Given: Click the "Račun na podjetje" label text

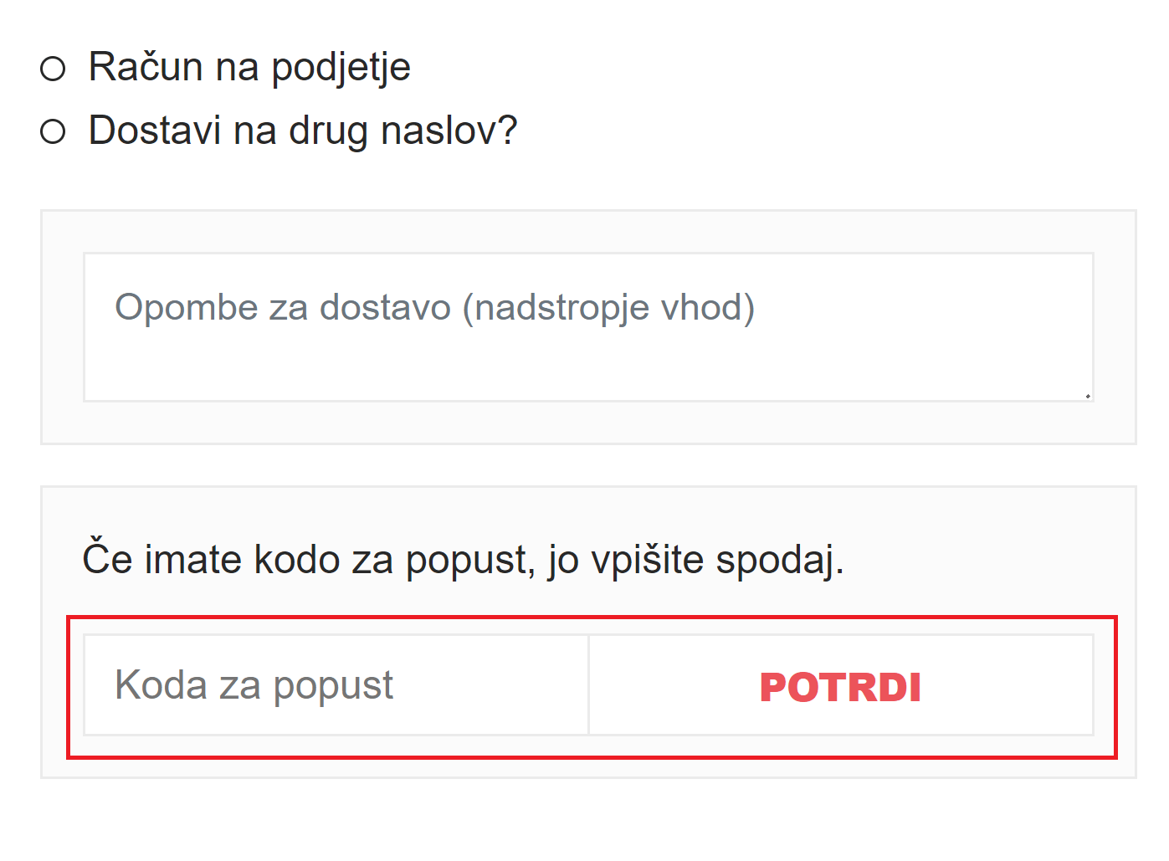Looking at the screenshot, I should pos(249,67).
